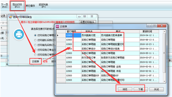Go to 下一页 (F10)
The height and width of the screenshot is (97, 172).
pos(4,6)
